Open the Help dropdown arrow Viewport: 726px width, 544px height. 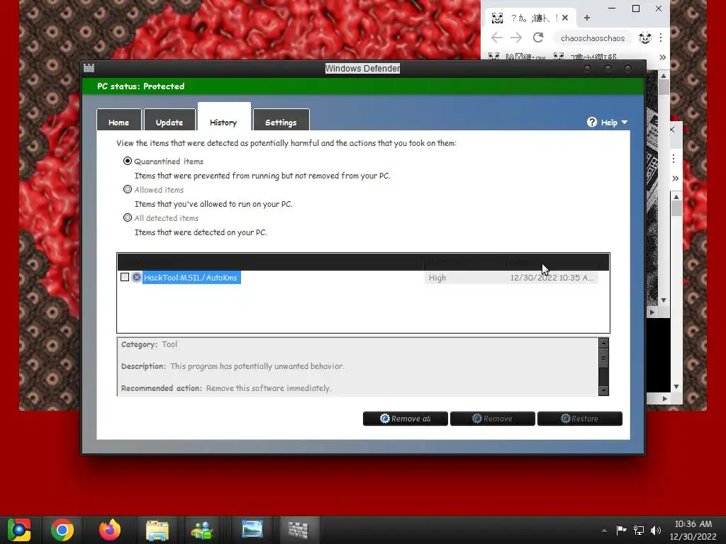tap(625, 122)
